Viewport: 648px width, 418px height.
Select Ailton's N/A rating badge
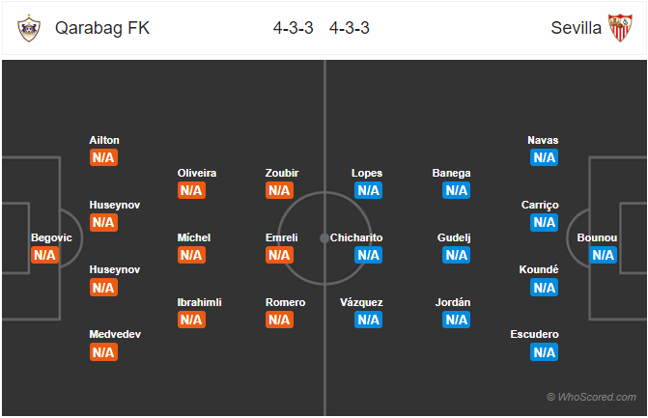click(x=103, y=157)
